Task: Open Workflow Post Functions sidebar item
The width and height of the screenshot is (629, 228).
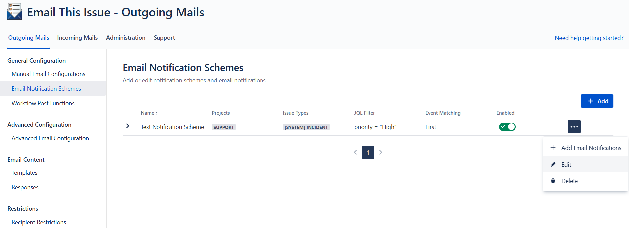Action: pyautogui.click(x=43, y=103)
